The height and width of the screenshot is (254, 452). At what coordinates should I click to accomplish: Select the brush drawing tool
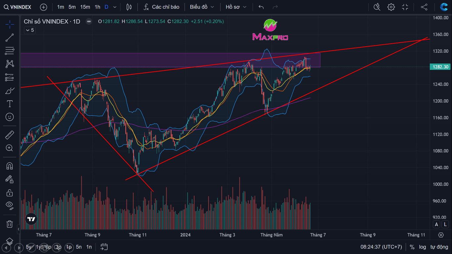[x=10, y=91]
